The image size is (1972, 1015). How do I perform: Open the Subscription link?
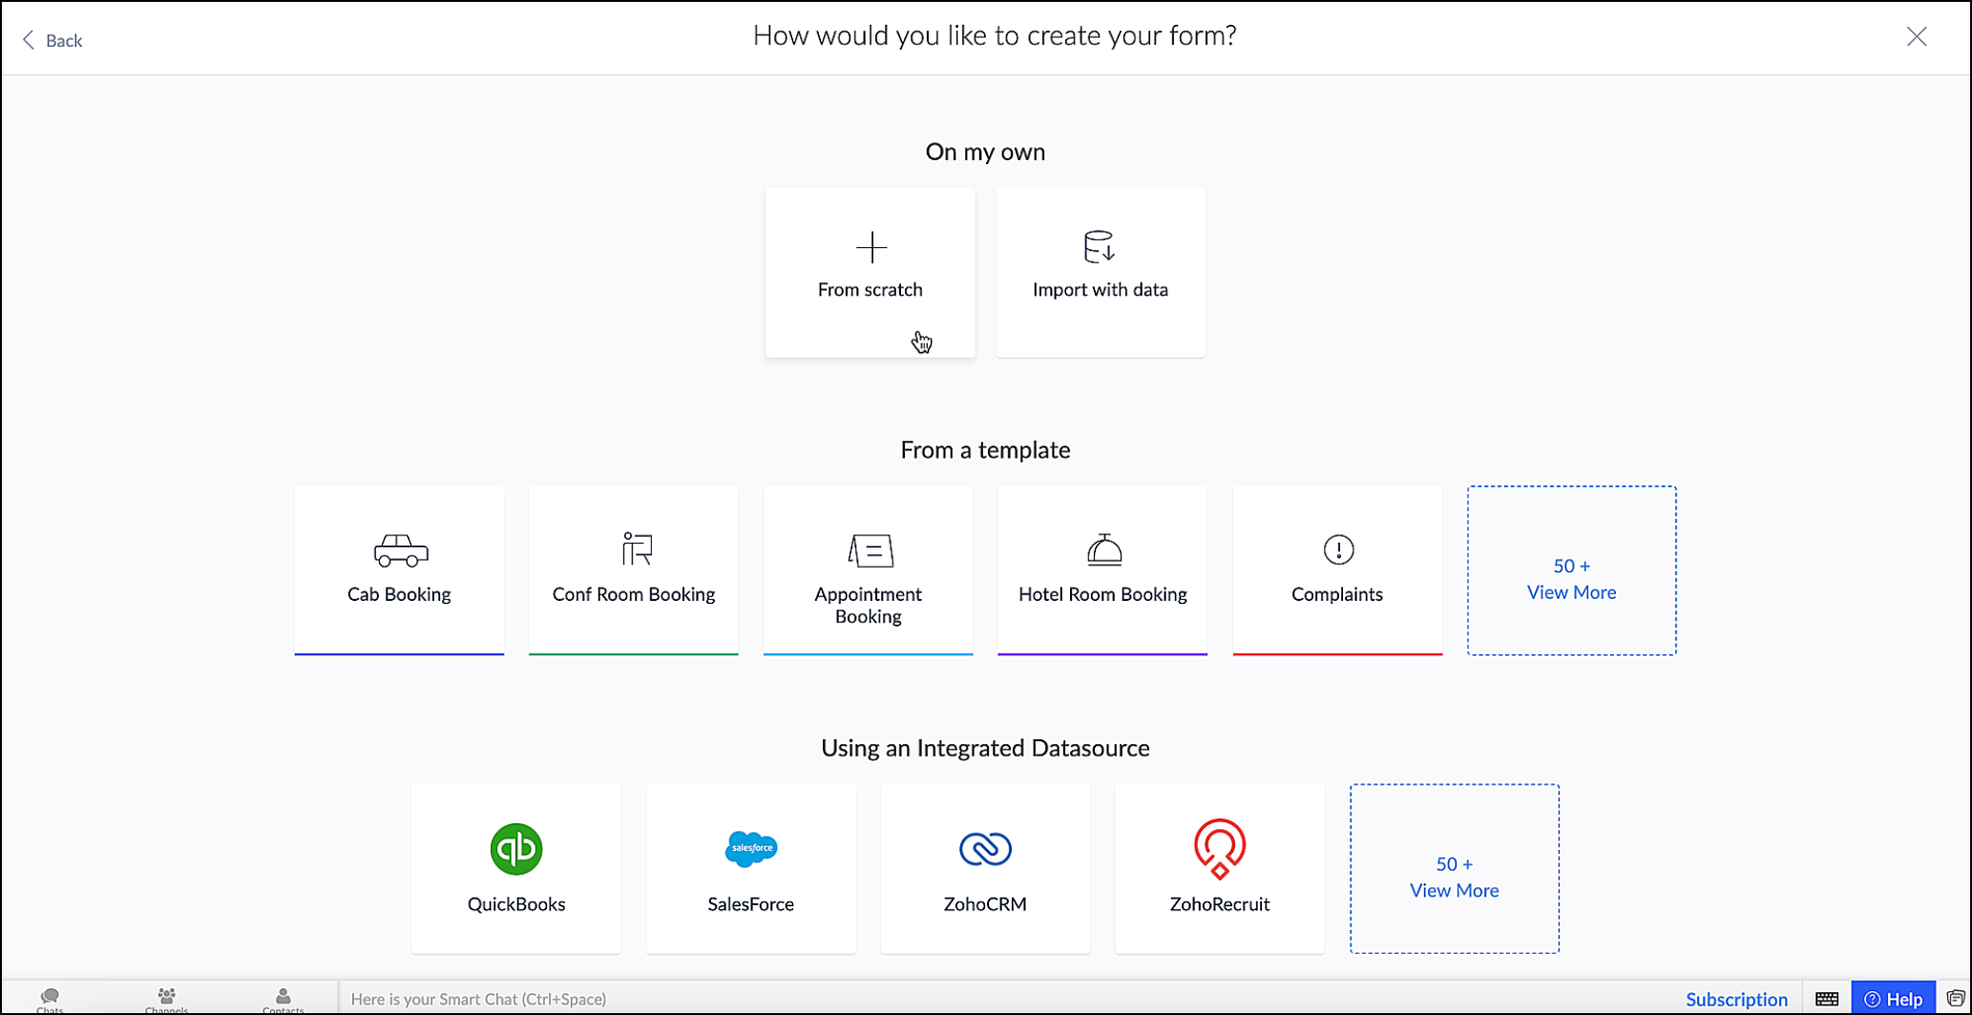pos(1736,999)
